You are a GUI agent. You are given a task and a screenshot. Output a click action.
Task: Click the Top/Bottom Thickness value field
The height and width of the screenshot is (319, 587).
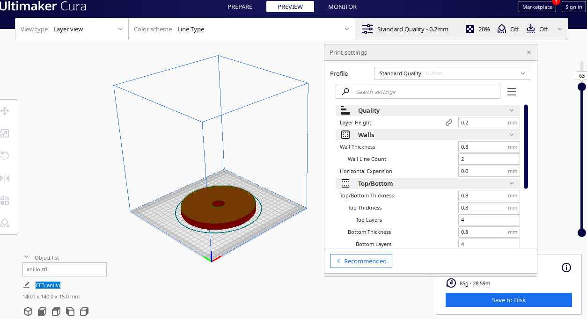[x=489, y=196]
